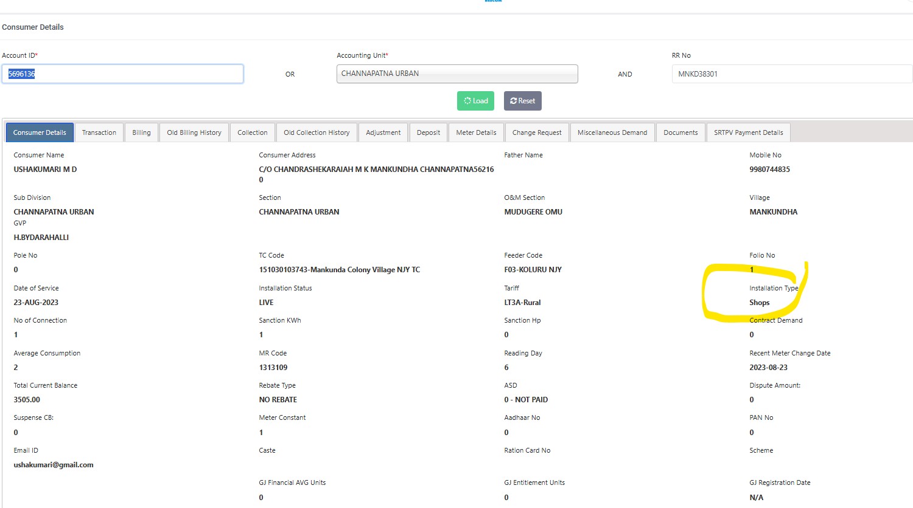913x508 pixels.
Task: Click village value MANKUNDHA
Action: click(x=773, y=212)
